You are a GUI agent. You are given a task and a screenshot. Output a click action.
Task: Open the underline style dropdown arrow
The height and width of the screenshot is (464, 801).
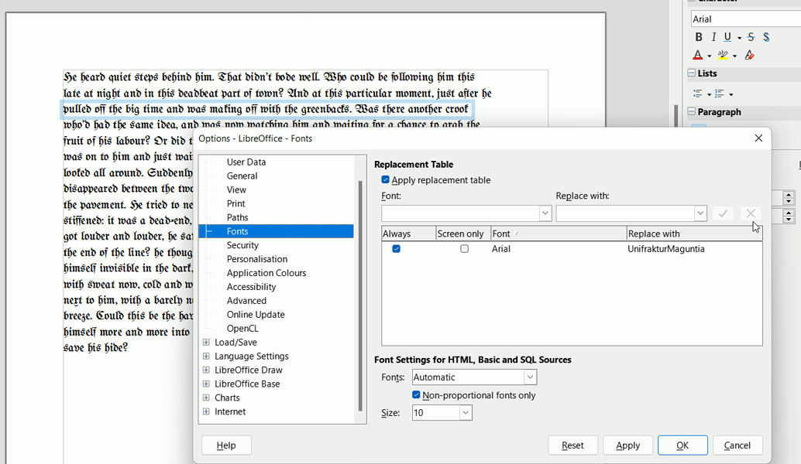tap(739, 38)
